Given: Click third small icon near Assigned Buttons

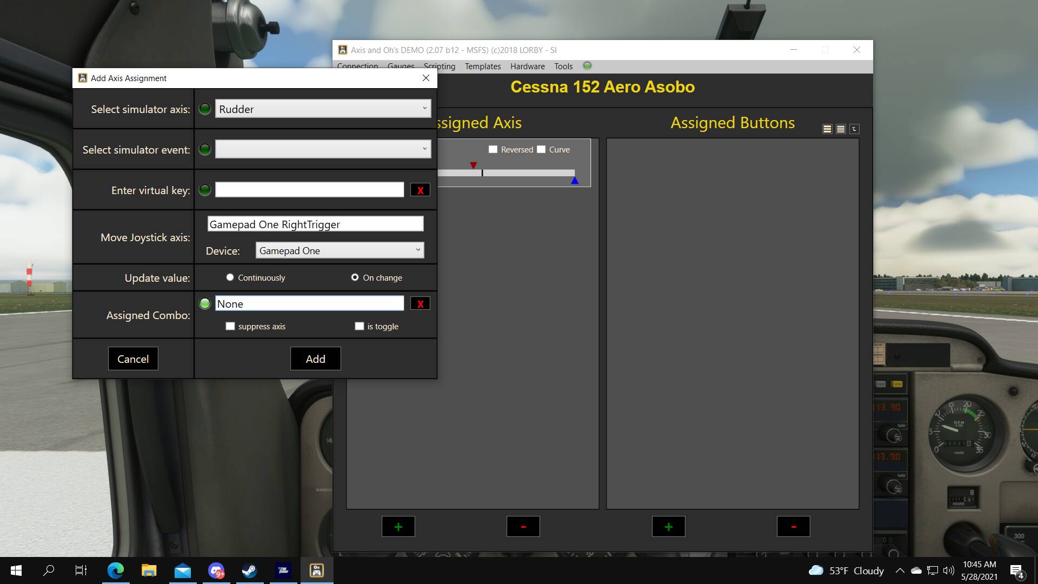Looking at the screenshot, I should point(854,129).
